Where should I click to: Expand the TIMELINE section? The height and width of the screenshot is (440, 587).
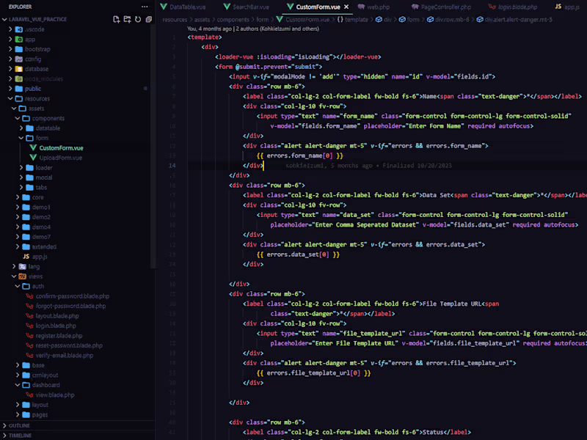[x=20, y=435]
